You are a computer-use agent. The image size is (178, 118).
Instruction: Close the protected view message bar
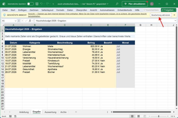(174, 15)
